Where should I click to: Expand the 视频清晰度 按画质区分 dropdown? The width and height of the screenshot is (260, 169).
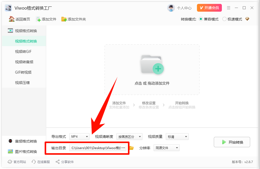pos(129,137)
